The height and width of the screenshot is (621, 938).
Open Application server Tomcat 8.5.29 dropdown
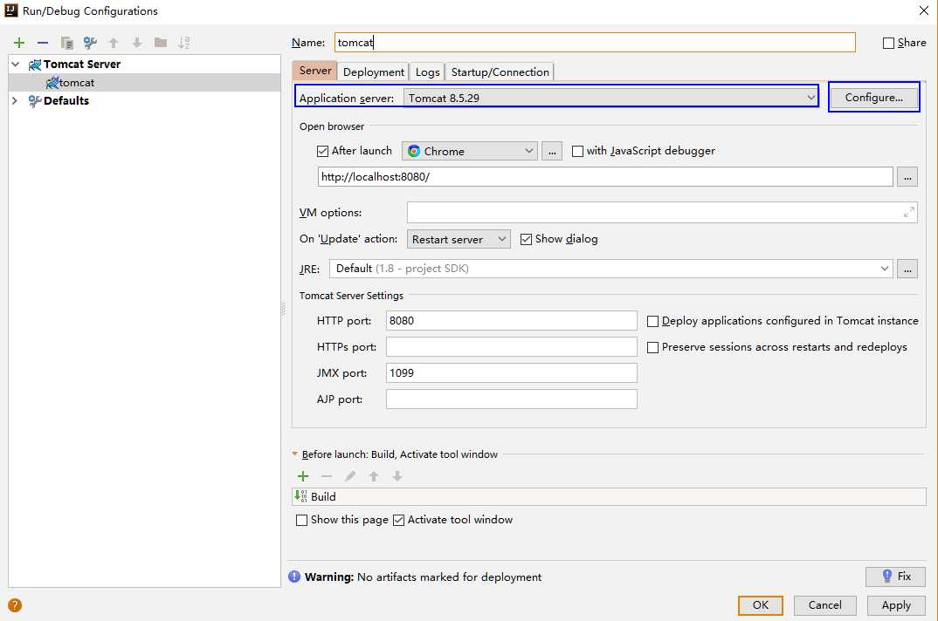point(610,98)
